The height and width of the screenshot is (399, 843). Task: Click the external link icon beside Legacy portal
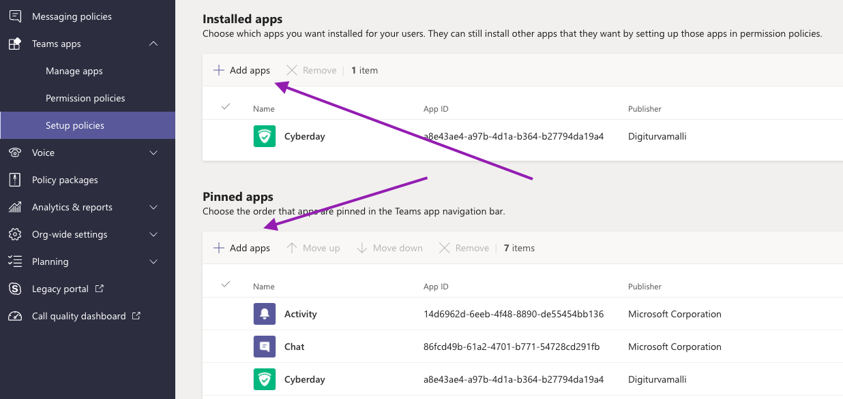pyautogui.click(x=100, y=289)
